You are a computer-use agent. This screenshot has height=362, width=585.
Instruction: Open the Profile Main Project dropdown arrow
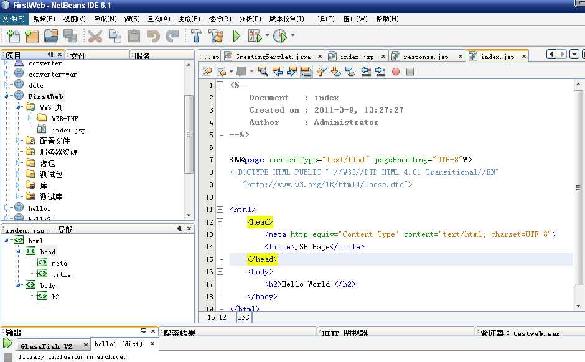click(x=292, y=36)
